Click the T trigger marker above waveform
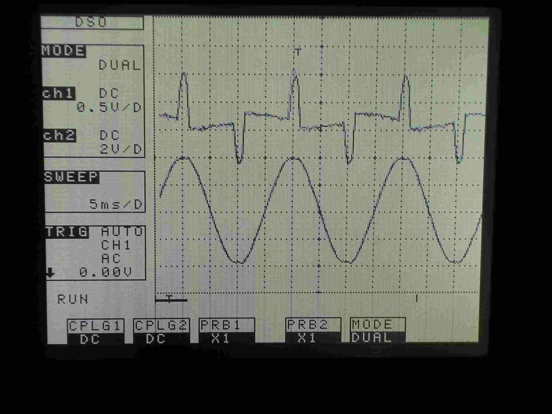Screen dimensions: 552x414 point(298,52)
